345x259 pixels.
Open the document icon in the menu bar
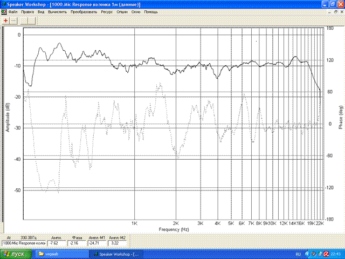pyautogui.click(x=4, y=12)
